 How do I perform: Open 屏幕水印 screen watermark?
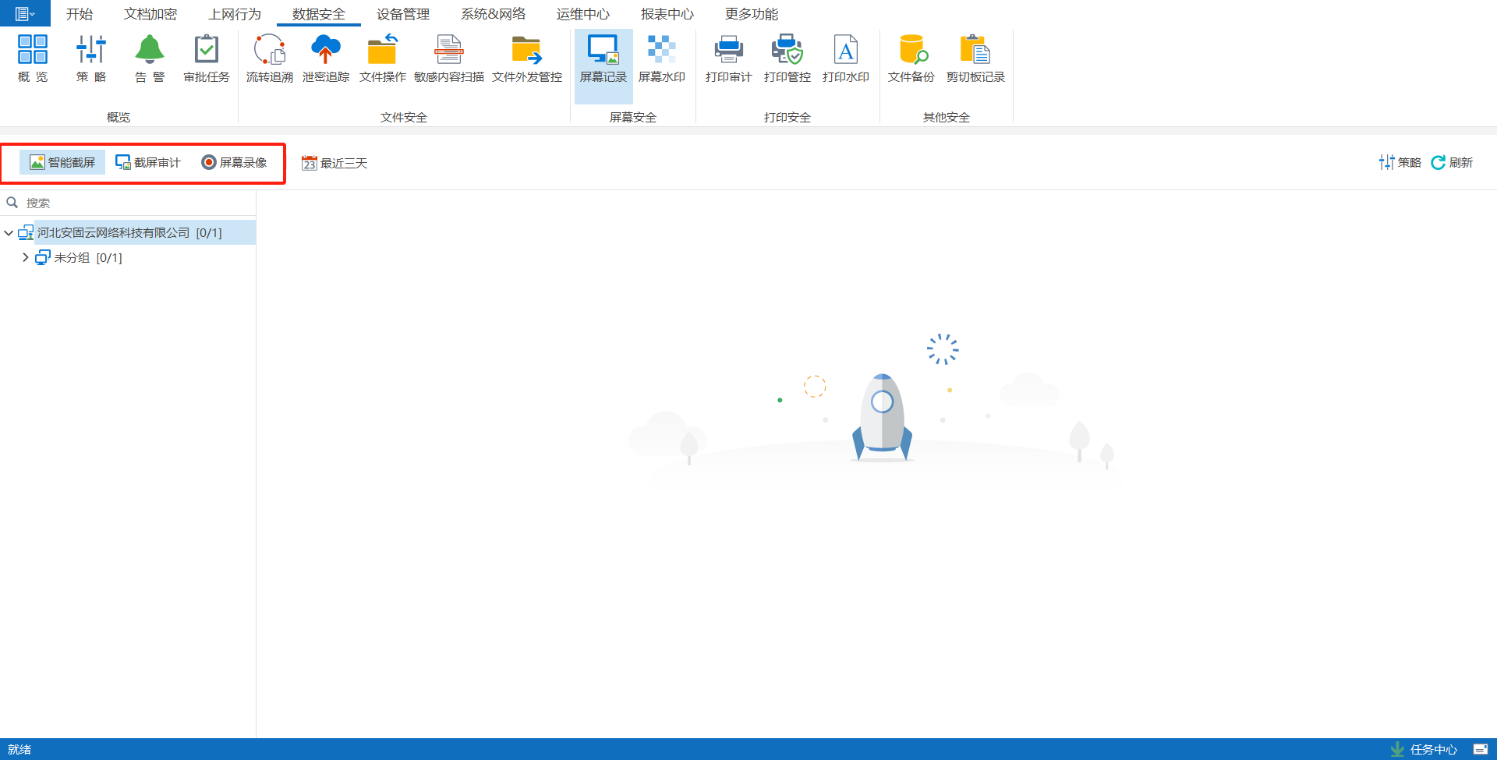pos(662,59)
